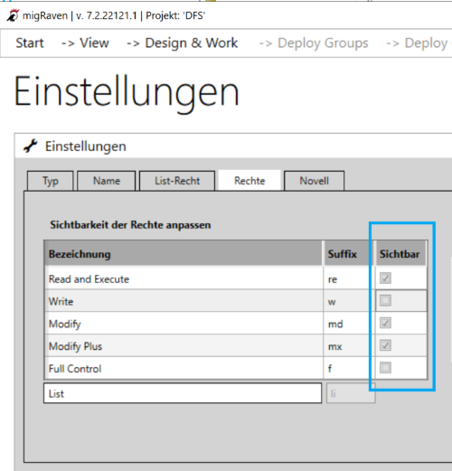Sort by the Bezeichnung column header

(184, 253)
